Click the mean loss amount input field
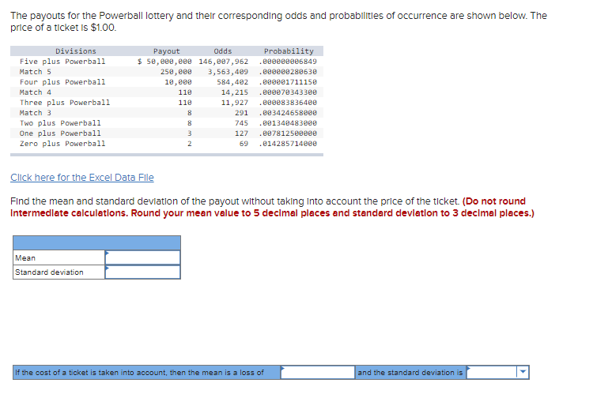This screenshot has width=593, height=398. [317, 372]
